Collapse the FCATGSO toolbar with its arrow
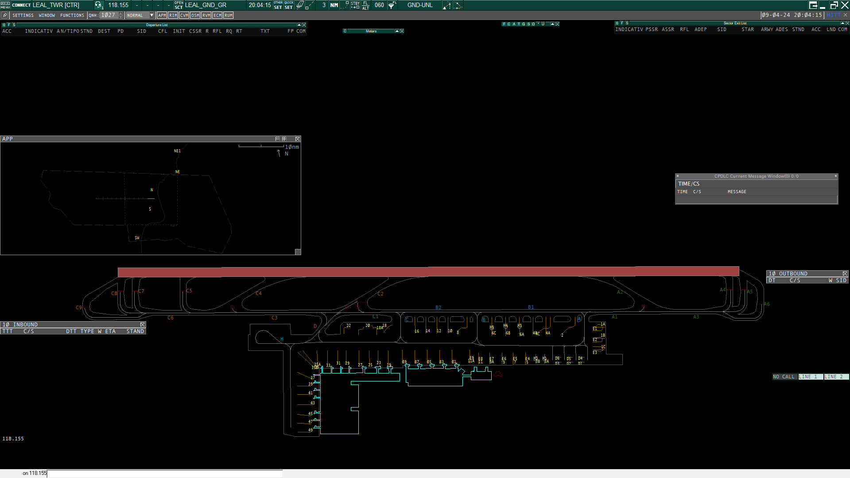Viewport: 850px width, 478px height. coord(552,24)
